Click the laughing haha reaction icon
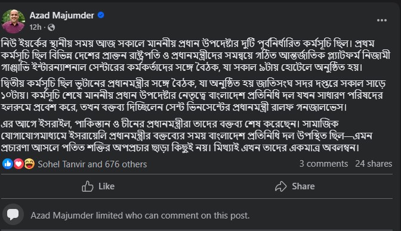 [29, 164]
